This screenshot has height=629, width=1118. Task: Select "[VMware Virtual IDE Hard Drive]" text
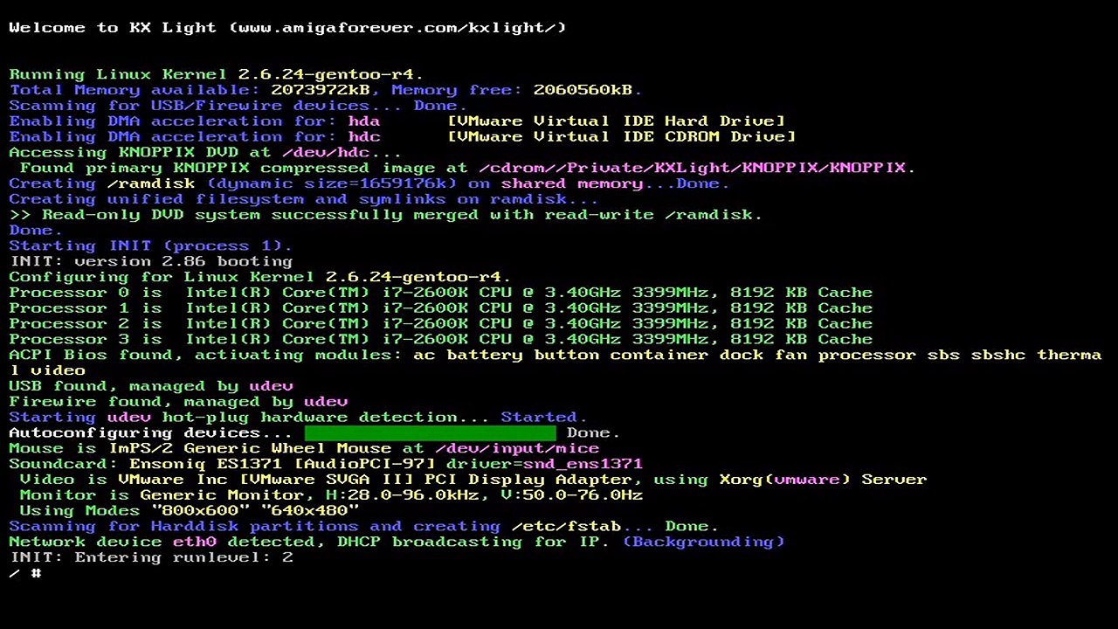tap(616, 121)
